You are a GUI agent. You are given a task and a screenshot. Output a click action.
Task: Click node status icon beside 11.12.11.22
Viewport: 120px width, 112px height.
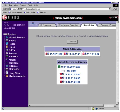(85, 54)
